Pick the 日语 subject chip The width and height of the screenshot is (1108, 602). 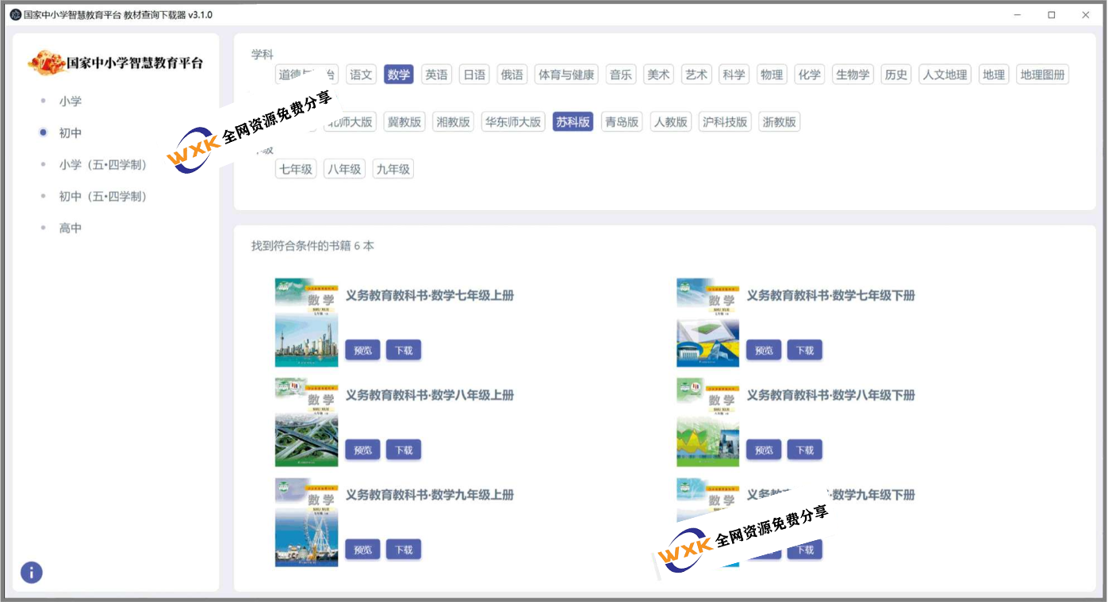point(474,75)
